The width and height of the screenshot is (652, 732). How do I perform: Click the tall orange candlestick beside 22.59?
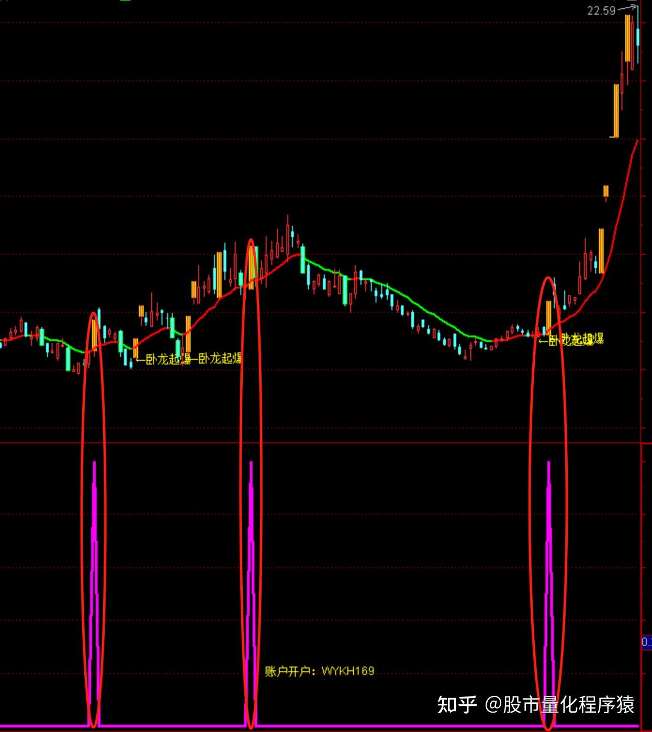tap(627, 38)
